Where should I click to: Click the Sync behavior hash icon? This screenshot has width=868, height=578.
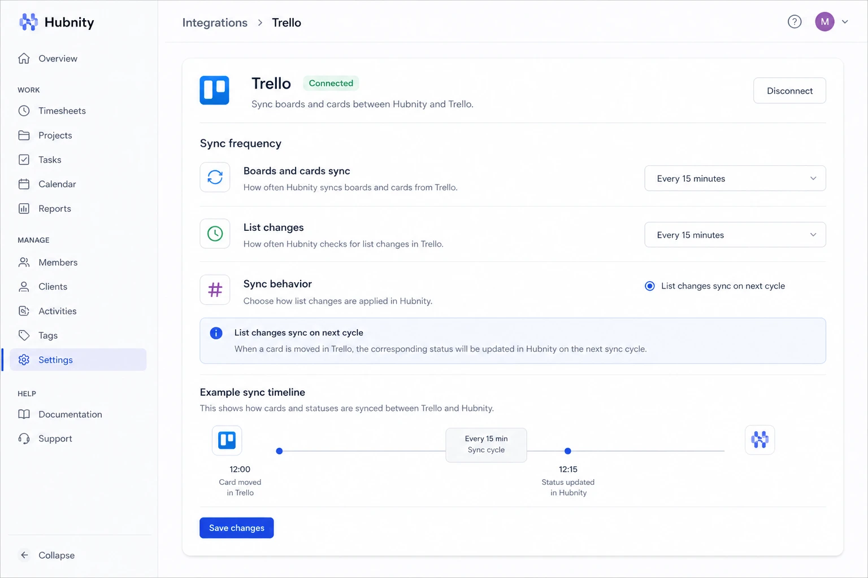point(215,290)
